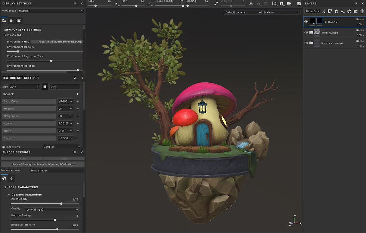Toggle the symmetry tool in the toolbar
The image size is (366, 233).
point(251,3)
